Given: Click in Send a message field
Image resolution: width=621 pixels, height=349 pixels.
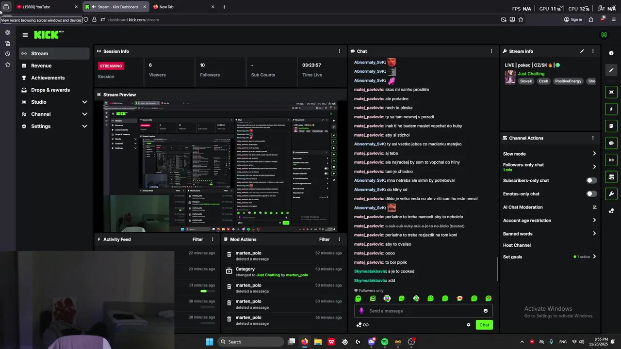Looking at the screenshot, I should click(423, 311).
